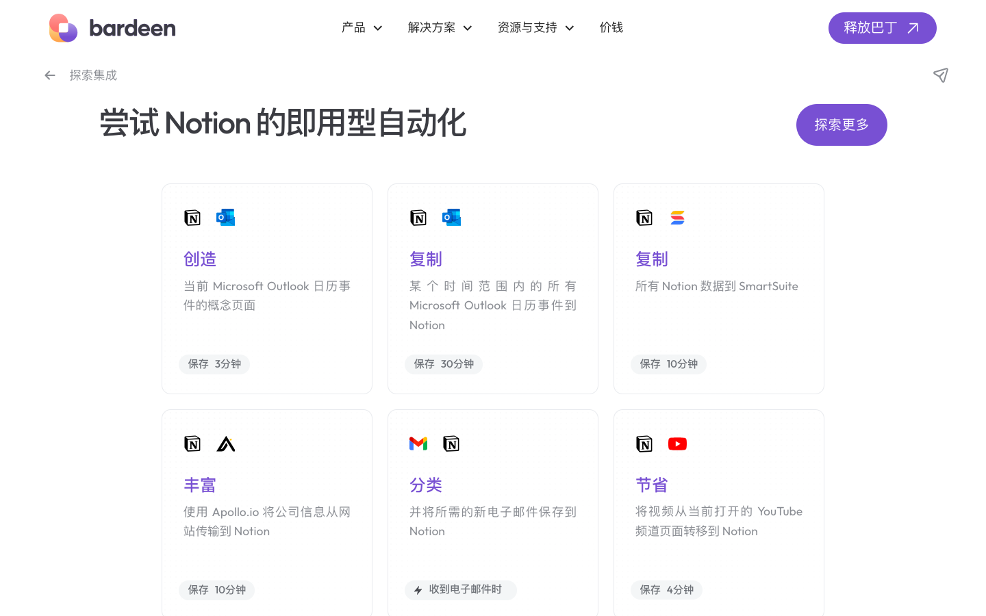Expand the 解决方案 dropdown menu

point(440,27)
